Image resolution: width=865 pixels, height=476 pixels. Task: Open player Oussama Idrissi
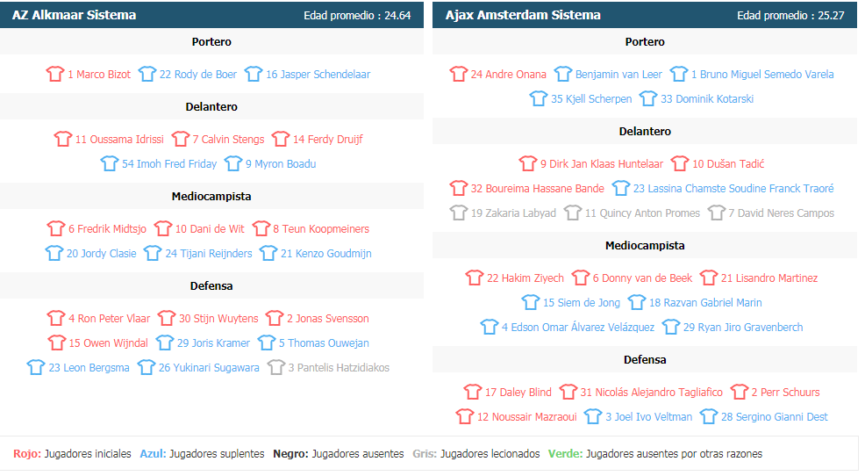pyautogui.click(x=119, y=139)
